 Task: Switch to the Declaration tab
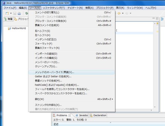(x=98, y=115)
